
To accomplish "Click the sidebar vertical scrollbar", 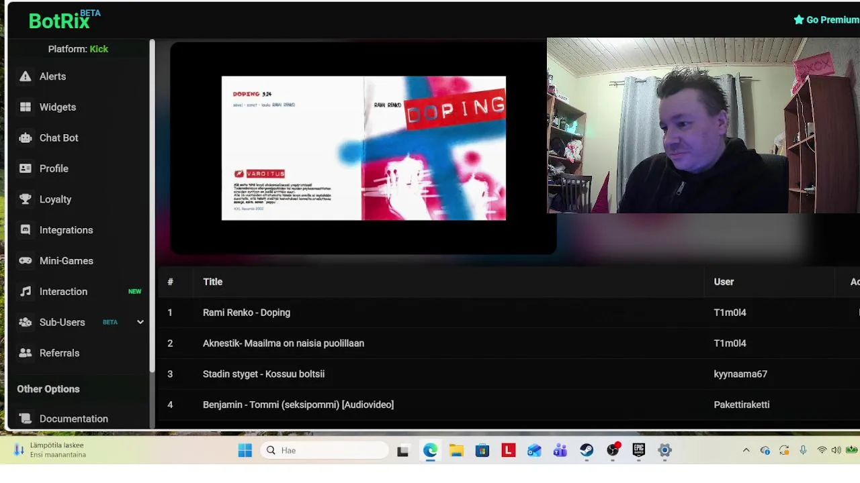I will (x=152, y=207).
